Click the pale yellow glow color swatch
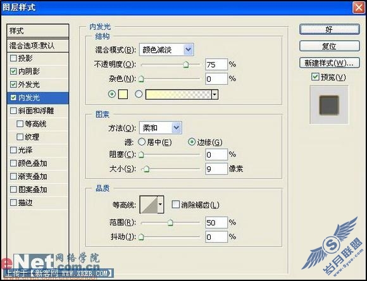Image resolution: width=367 pixels, height=281 pixels. pos(123,94)
